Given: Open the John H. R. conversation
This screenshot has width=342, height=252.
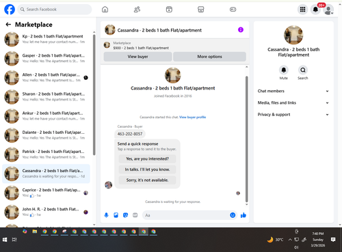Looking at the screenshot, I should [x=46, y=212].
